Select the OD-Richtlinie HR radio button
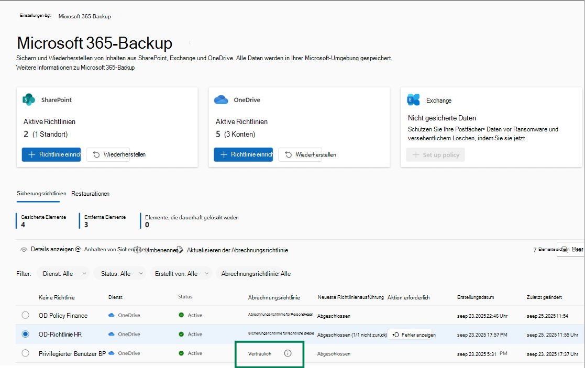Image resolution: width=585 pixels, height=368 pixels. point(25,334)
